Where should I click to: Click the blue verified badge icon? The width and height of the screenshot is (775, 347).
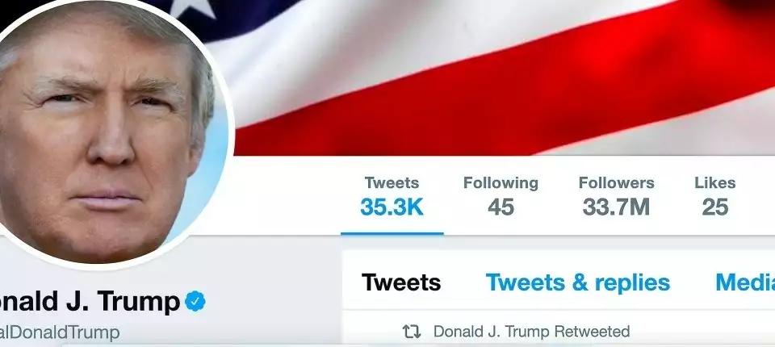click(195, 301)
